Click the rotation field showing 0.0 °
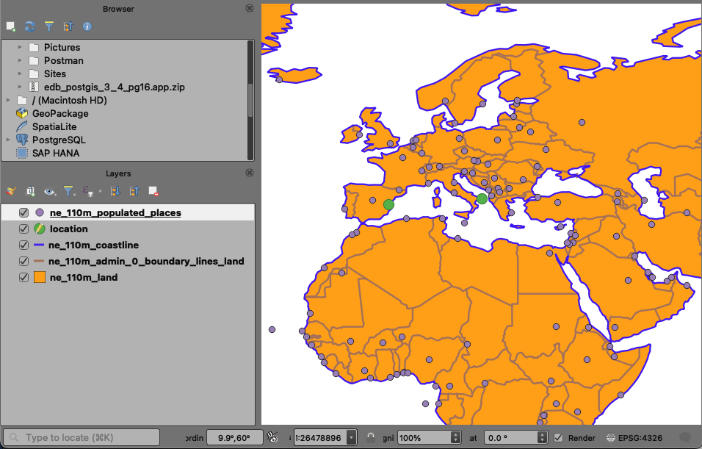Viewport: 702px width, 449px height. pos(511,437)
